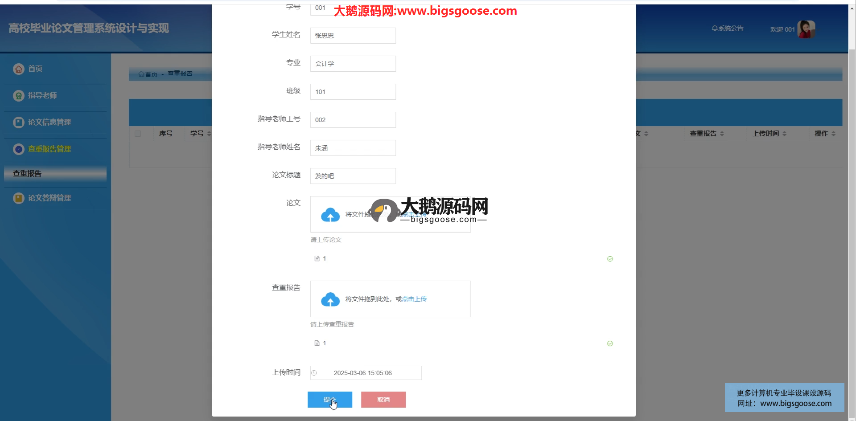Click the 取消 cancel button
The height and width of the screenshot is (421, 856).
coord(383,400)
